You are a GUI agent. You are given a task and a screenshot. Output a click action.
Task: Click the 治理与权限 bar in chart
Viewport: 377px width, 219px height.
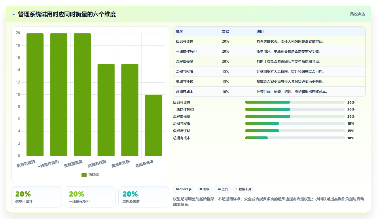pos(106,110)
